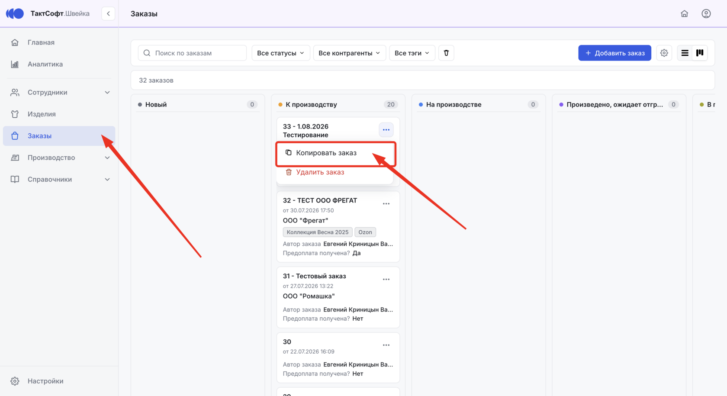Open the three-dots menu of order 31

pos(386,280)
